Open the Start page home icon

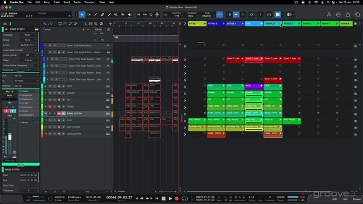pyautogui.click(x=348, y=15)
